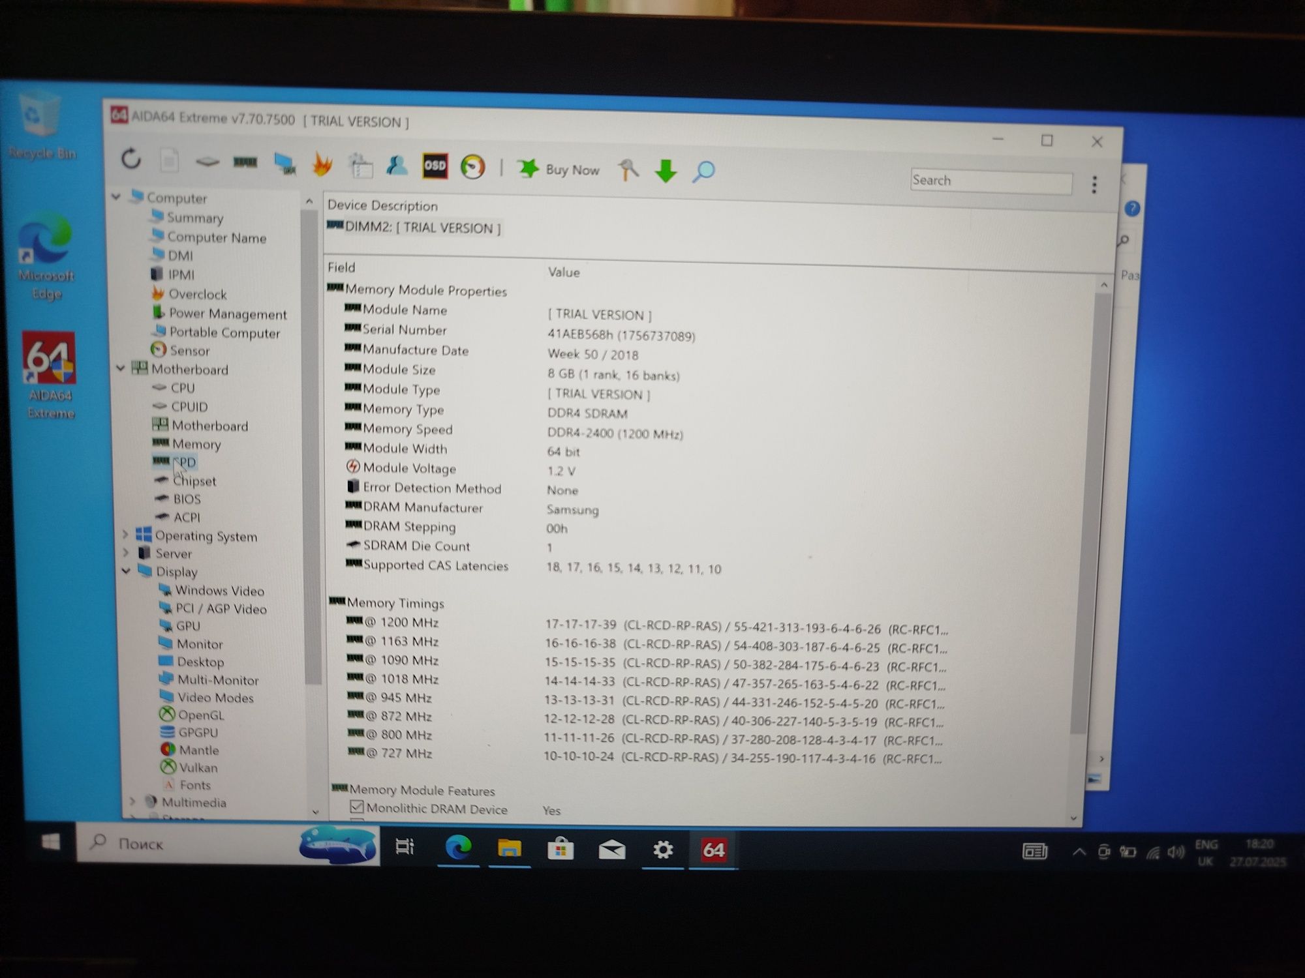
Task: Open File Explorer from the taskbar
Action: pos(509,848)
